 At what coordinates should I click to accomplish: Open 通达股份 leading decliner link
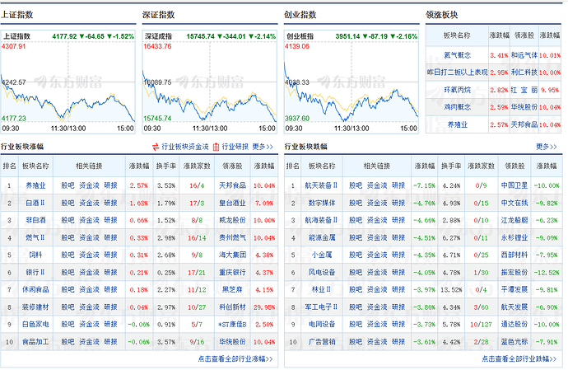coord(514,324)
